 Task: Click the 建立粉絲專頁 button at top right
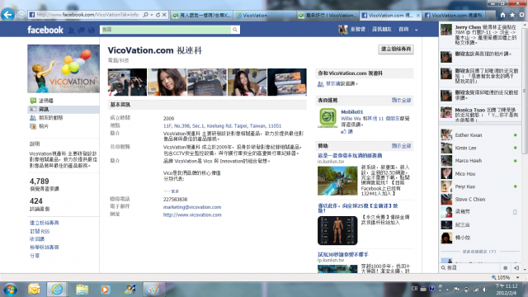click(x=396, y=49)
